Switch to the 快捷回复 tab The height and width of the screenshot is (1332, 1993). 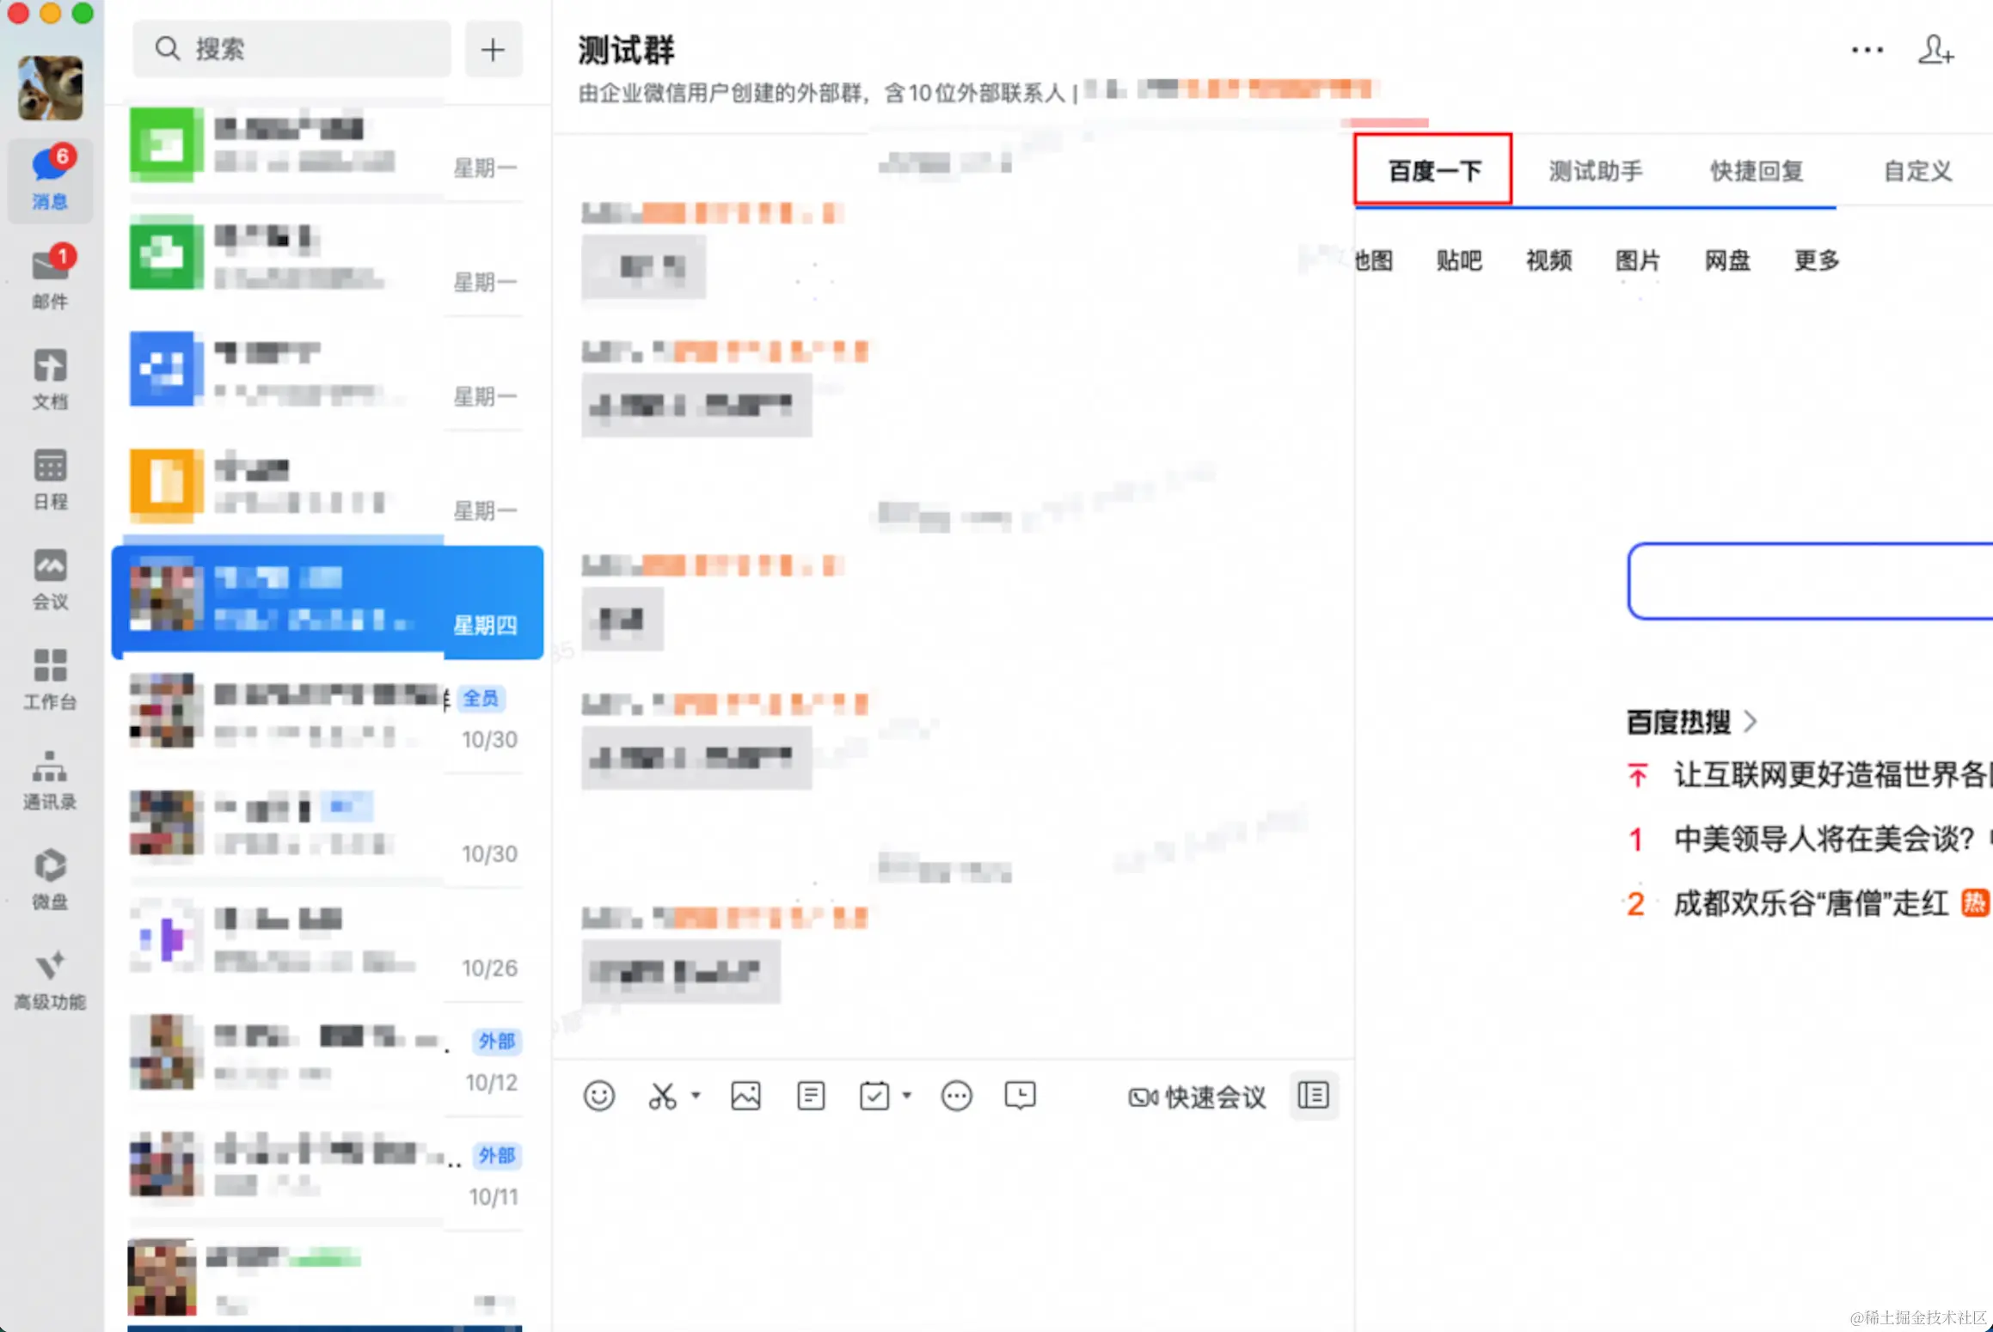pos(1756,170)
